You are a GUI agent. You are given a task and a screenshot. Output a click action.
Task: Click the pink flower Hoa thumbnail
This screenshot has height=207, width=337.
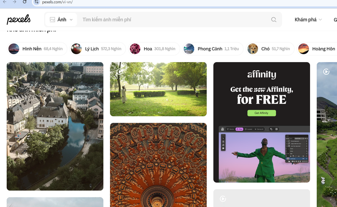[135, 49]
